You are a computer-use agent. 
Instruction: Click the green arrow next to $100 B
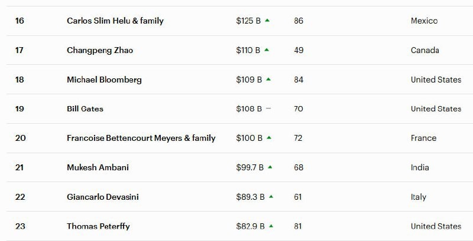point(269,138)
